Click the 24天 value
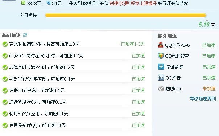Screen dimensions: 219x136 click(x=57, y=4)
